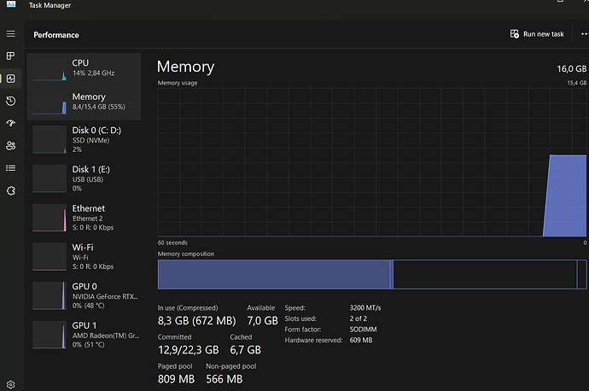Show Disk 0 (C: D:) statistics
Viewport: 589px width, 391px height.
click(84, 139)
